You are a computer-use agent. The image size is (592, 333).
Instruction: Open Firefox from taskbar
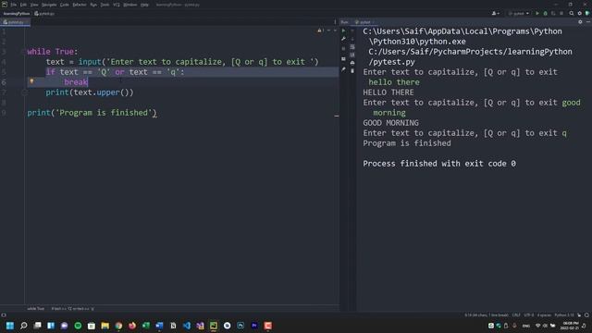tap(132, 326)
